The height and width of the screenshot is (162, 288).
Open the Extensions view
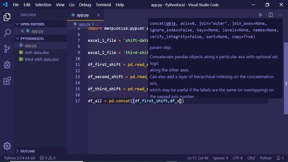7,81
